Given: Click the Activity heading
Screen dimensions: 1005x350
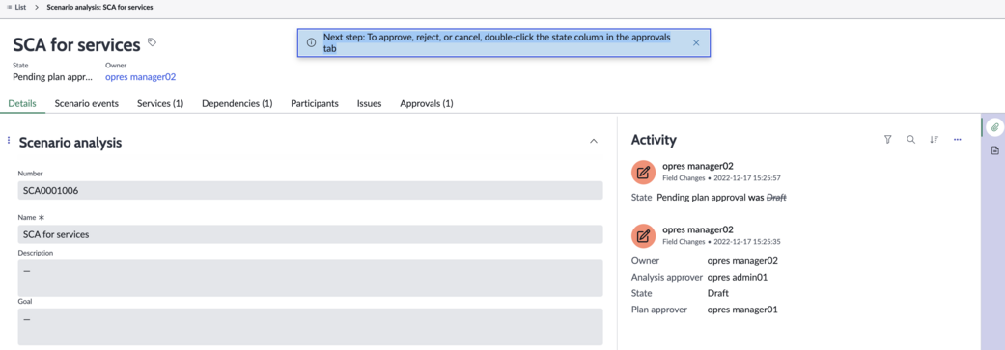Looking at the screenshot, I should pos(654,140).
